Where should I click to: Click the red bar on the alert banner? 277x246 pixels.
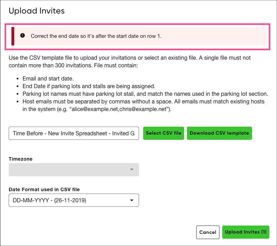point(13,36)
